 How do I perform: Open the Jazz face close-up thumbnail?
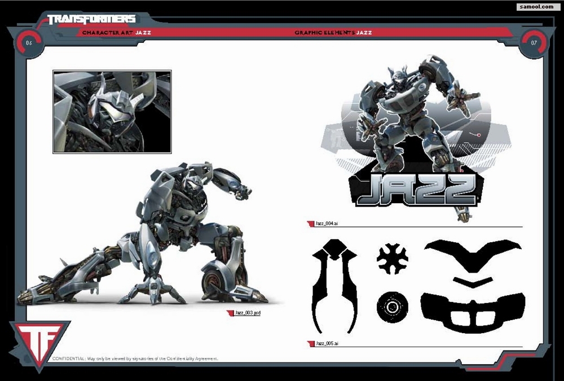[112, 112]
